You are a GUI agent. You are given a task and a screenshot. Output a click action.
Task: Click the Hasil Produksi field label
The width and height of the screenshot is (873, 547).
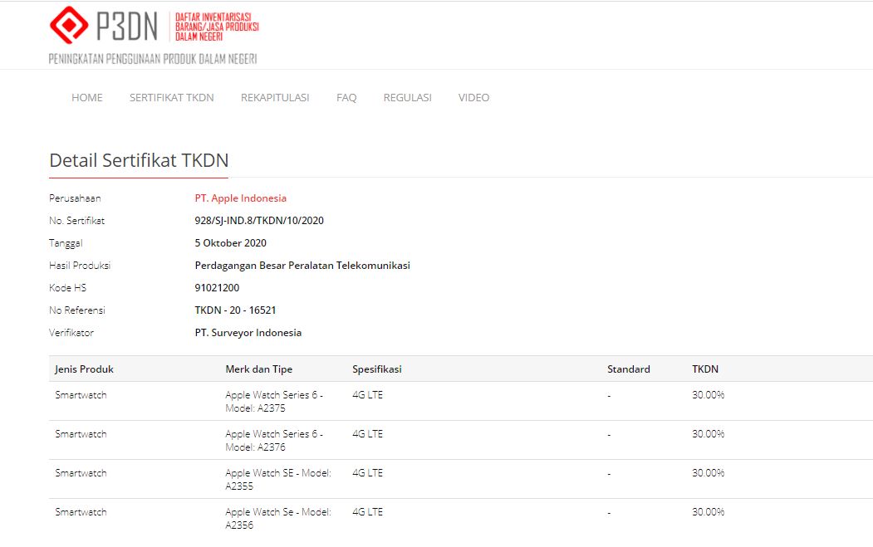coord(80,266)
